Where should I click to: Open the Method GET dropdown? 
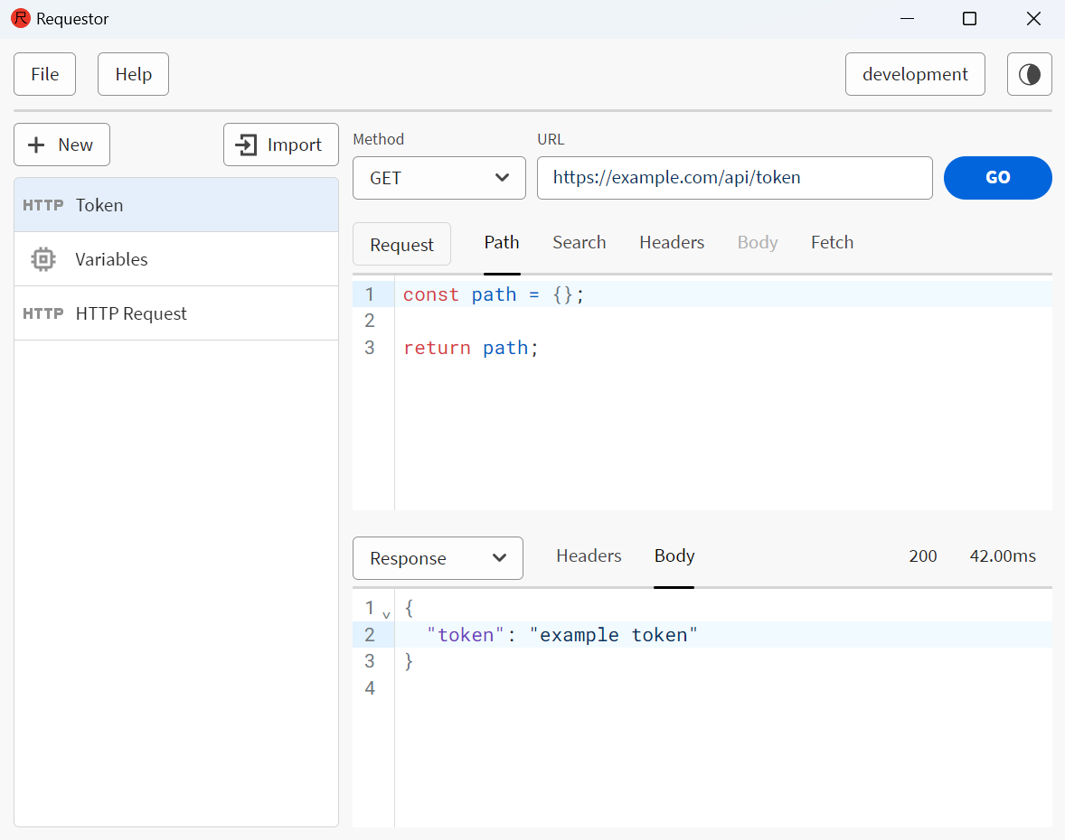click(438, 178)
